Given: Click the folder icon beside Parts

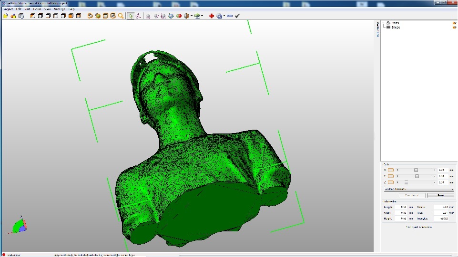Looking at the screenshot, I should 454,23.
